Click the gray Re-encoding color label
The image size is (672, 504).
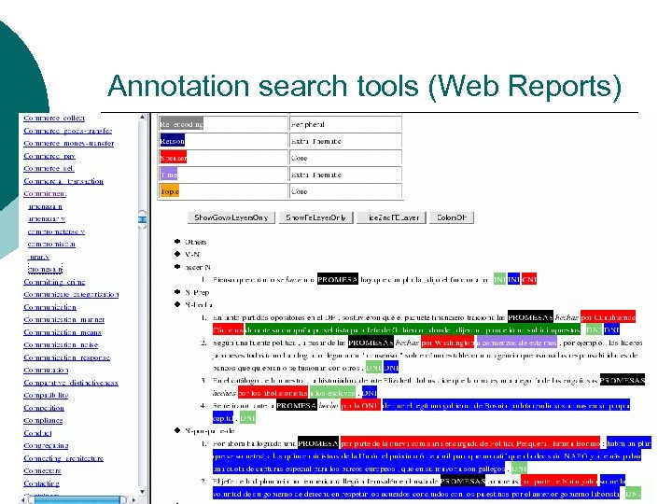coord(181,124)
